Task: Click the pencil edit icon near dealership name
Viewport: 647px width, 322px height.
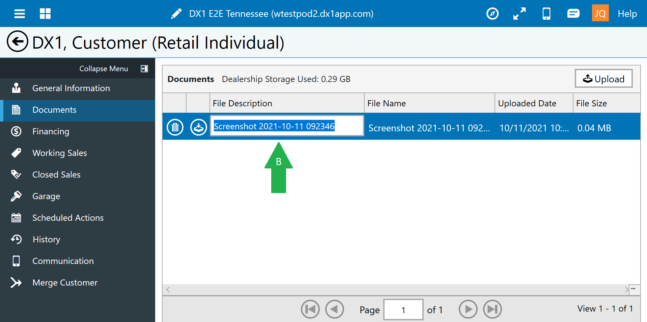Action: 176,14
